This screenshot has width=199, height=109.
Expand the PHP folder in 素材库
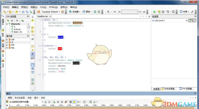point(7,45)
